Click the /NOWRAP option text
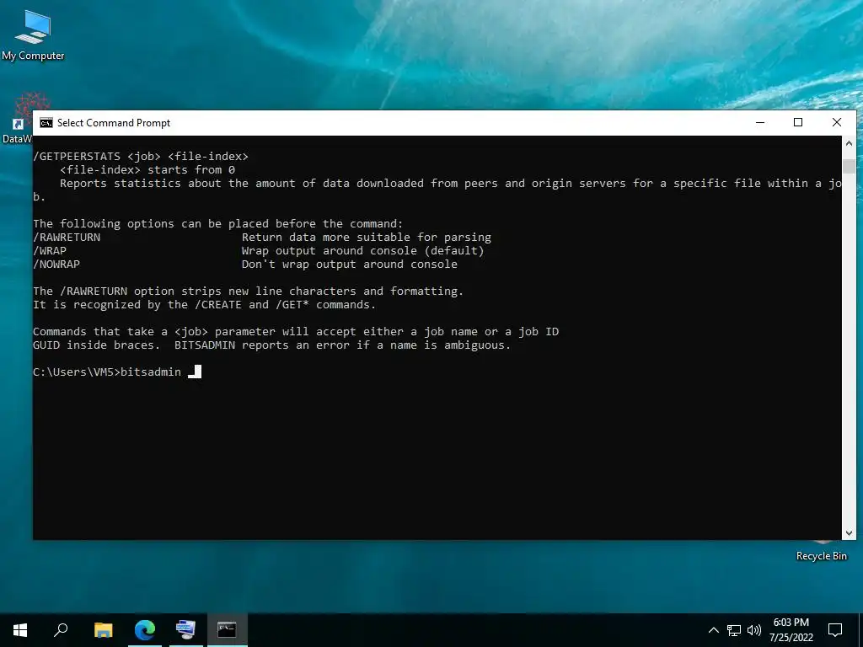 (x=56, y=264)
